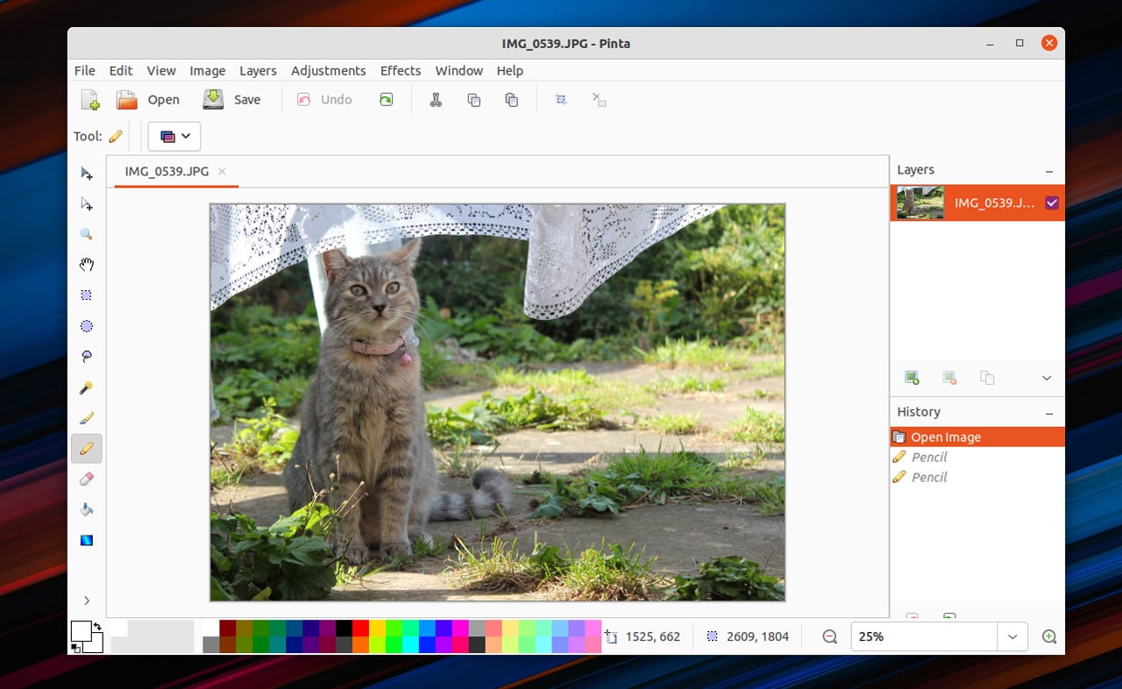
Task: Toggle visibility of the IMG_0539 layer
Action: coord(1051,202)
